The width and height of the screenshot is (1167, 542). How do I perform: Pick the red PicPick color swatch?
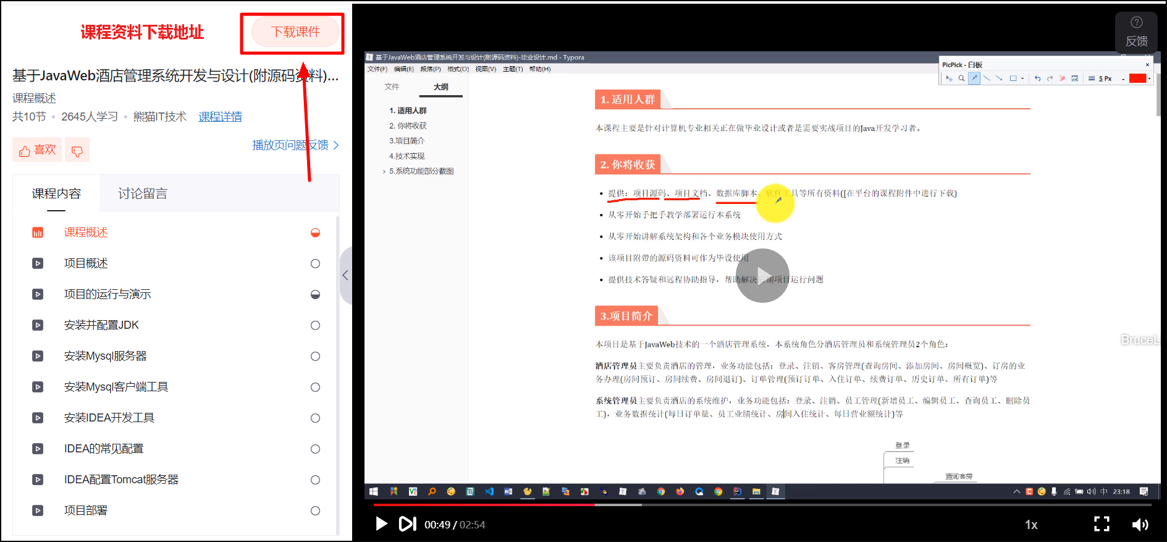click(1137, 78)
